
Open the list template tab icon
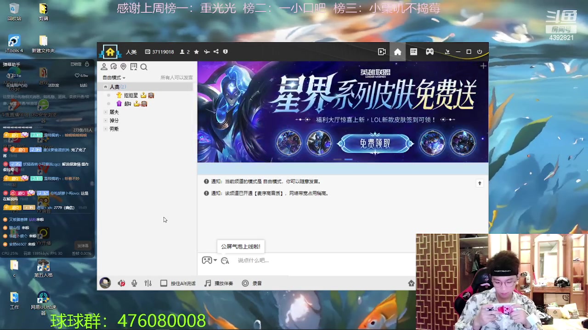point(413,52)
